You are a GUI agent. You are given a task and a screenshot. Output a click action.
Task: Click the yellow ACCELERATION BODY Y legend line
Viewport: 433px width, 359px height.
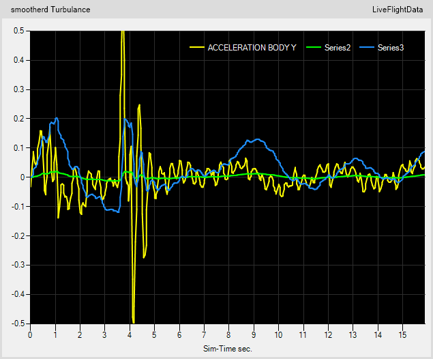(197, 48)
